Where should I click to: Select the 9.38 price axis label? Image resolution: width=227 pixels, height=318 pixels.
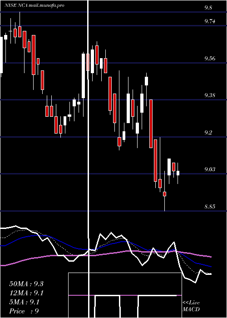point(210,95)
